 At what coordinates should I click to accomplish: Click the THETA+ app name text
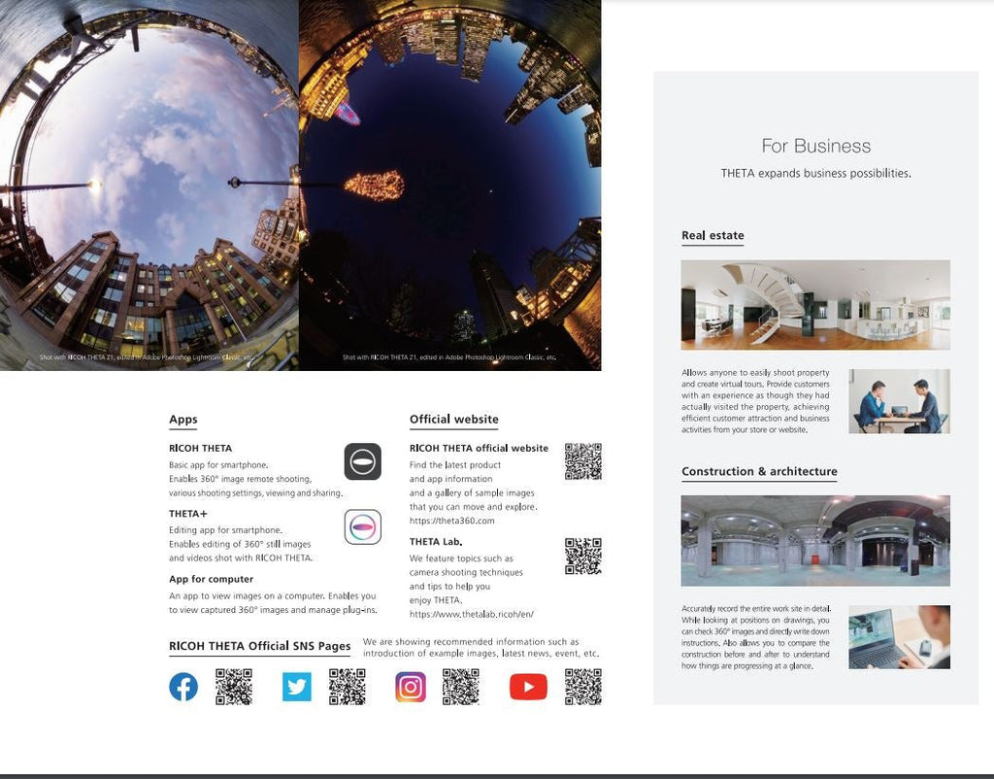click(188, 513)
